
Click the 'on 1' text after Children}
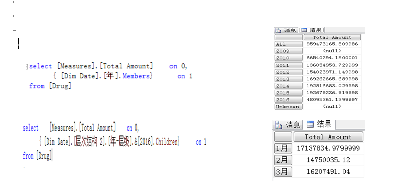pos(201,142)
